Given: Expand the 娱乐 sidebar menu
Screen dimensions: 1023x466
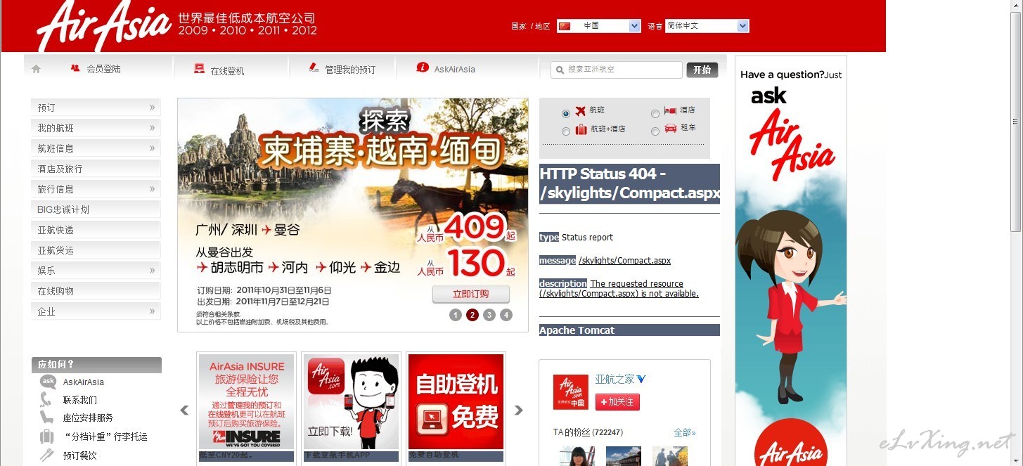Looking at the screenshot, I should click(96, 271).
